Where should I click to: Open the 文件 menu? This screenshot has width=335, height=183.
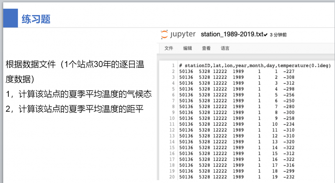[169, 48]
